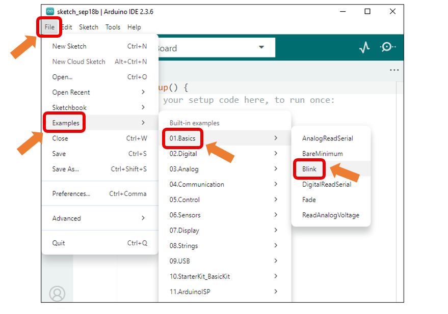Click the user profile icon in sidebar
448x314 pixels.
click(57, 294)
